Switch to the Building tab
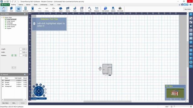This screenshot has width=193, height=108. [x=14, y=5]
